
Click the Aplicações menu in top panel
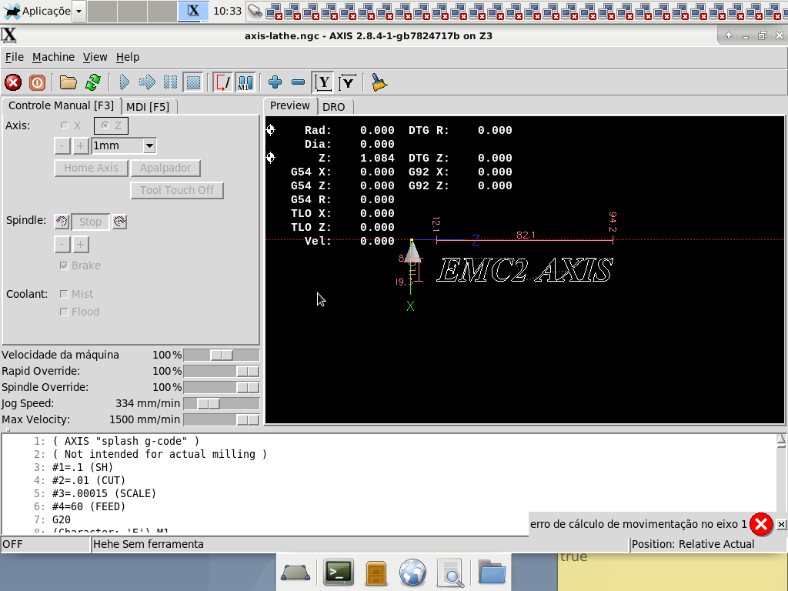coord(37,11)
